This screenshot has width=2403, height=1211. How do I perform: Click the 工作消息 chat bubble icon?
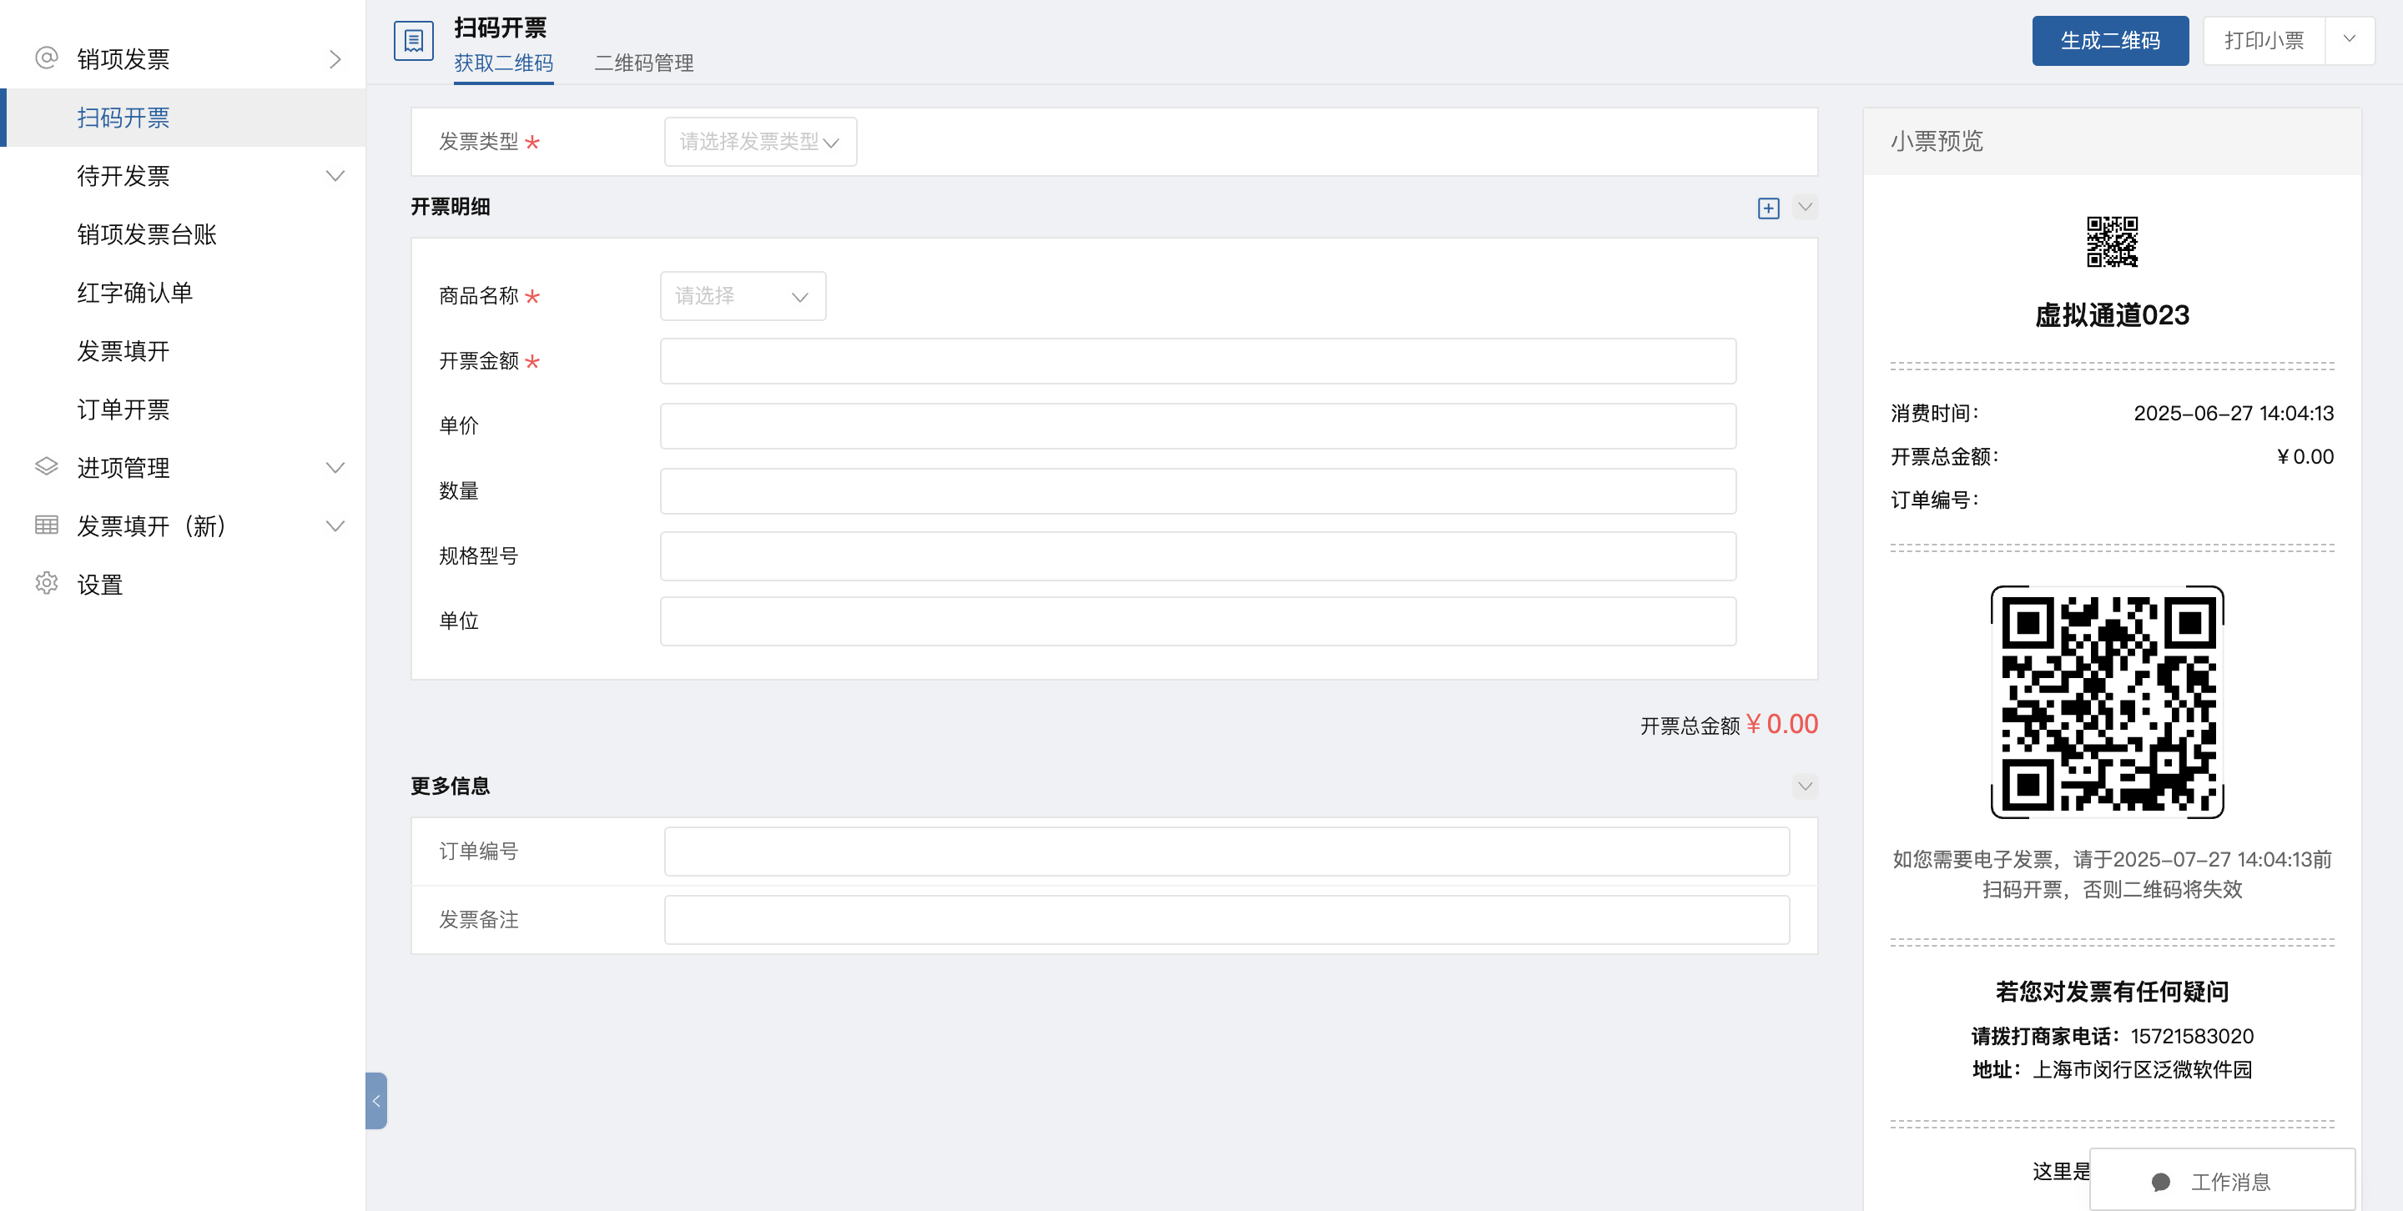(2160, 1182)
